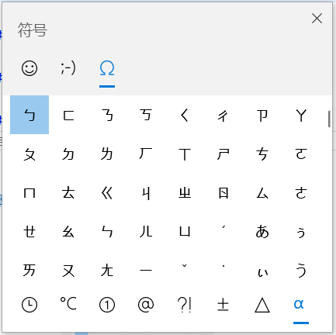
Task: Select the ㄩ bopomofo letter
Action: pos(185,231)
